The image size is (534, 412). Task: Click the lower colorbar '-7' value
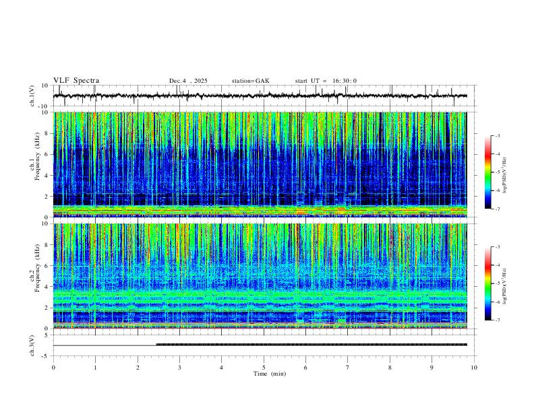click(497, 320)
